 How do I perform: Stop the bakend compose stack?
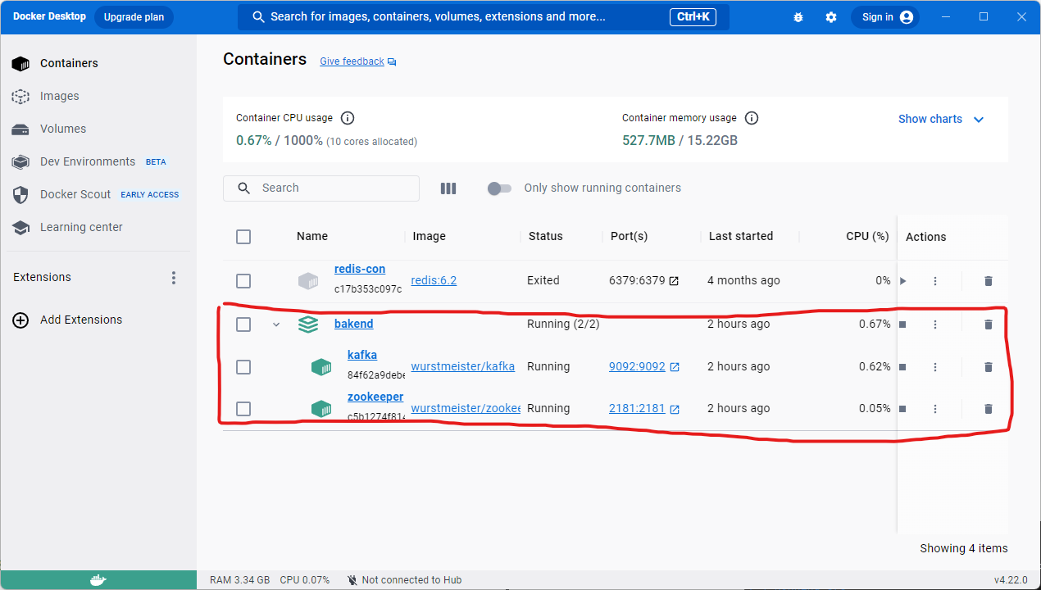click(x=902, y=324)
